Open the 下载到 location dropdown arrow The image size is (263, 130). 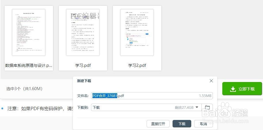(197, 107)
